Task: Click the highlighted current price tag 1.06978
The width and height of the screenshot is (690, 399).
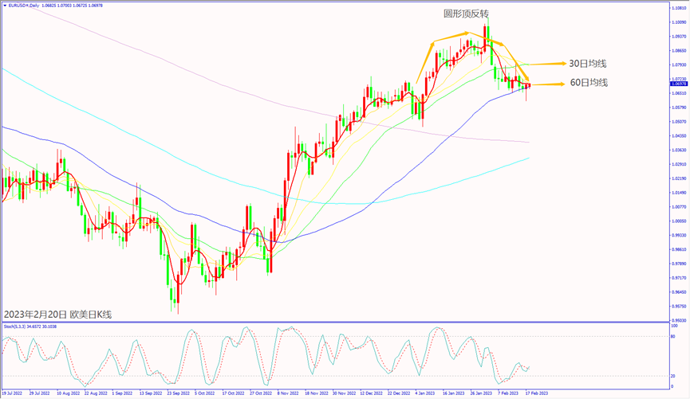Action: click(x=679, y=84)
